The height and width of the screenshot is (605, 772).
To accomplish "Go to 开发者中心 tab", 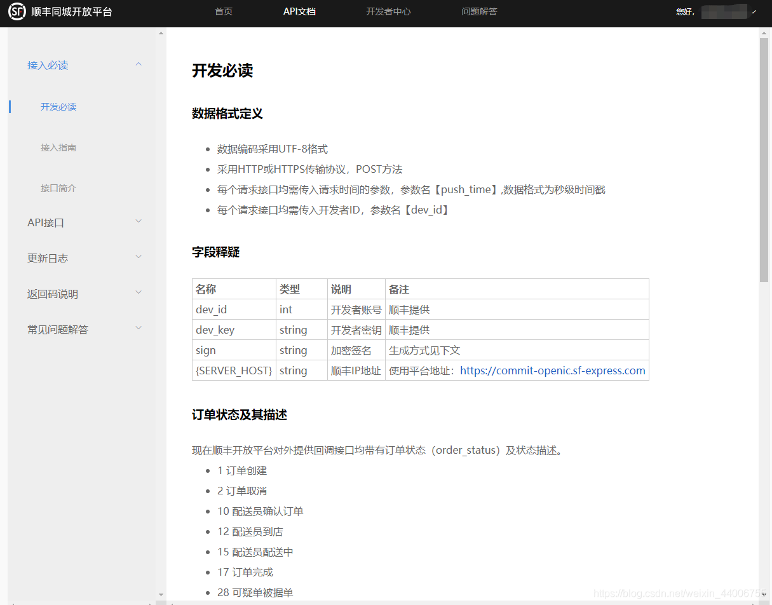I will click(388, 11).
